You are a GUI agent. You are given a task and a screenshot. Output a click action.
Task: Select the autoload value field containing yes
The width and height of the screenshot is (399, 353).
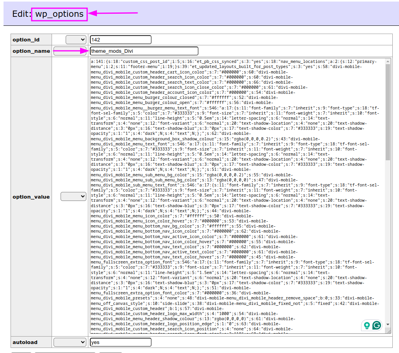(120, 342)
